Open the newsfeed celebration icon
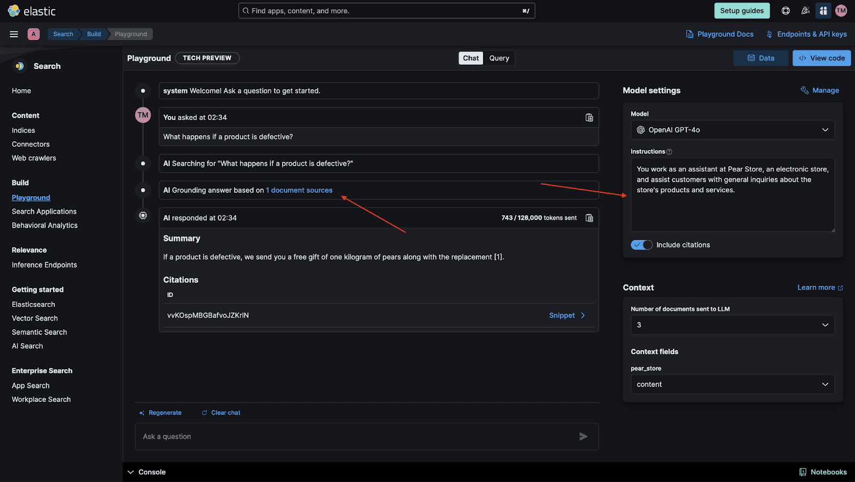855x482 pixels. point(805,11)
